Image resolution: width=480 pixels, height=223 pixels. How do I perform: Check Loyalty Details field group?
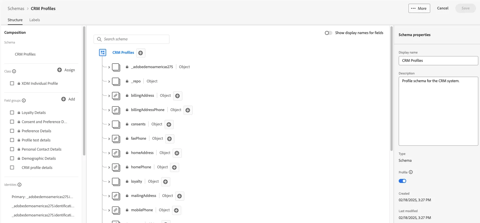coord(12,113)
